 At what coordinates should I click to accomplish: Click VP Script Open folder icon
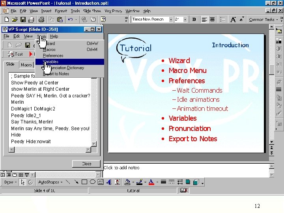pyautogui.click(x=19, y=45)
